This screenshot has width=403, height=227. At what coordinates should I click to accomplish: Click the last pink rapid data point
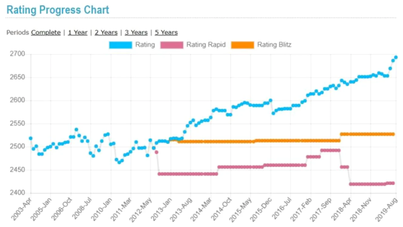coord(393,183)
